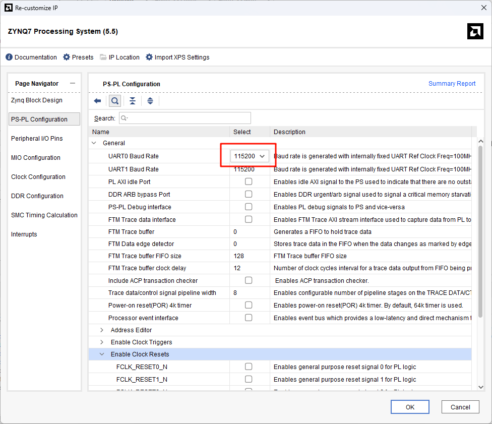Open Interrupts page
Image resolution: width=492 pixels, height=424 pixels.
click(x=24, y=234)
